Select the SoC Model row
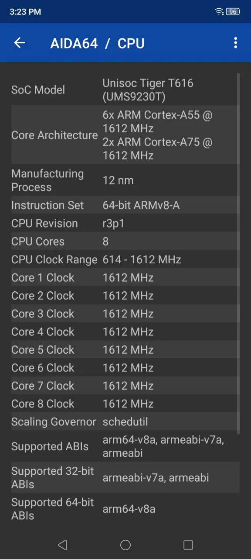 125,90
